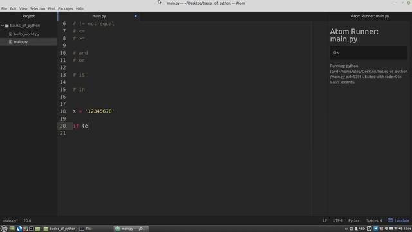
Task: Click the '# in' comment on line 15
Action: [x=79, y=90]
